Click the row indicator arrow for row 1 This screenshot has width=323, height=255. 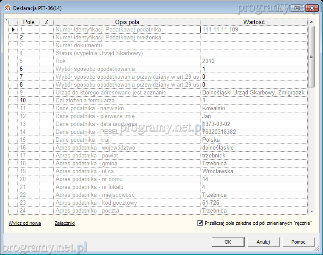click(x=13, y=30)
